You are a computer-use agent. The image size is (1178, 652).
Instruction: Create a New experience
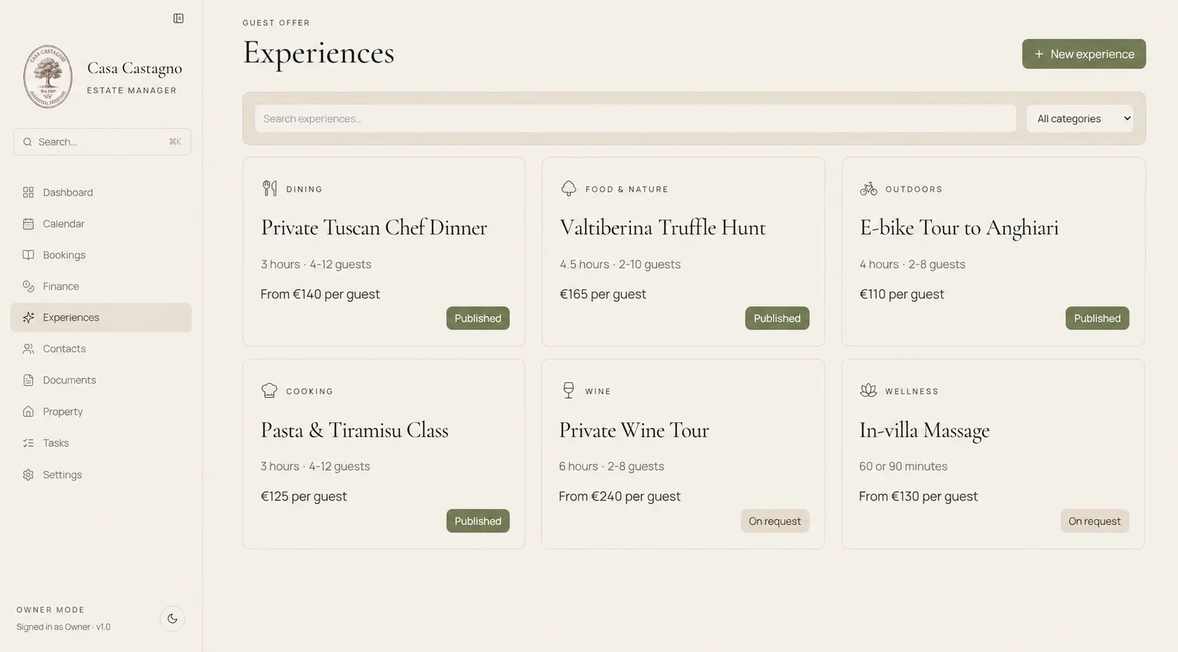coord(1084,54)
